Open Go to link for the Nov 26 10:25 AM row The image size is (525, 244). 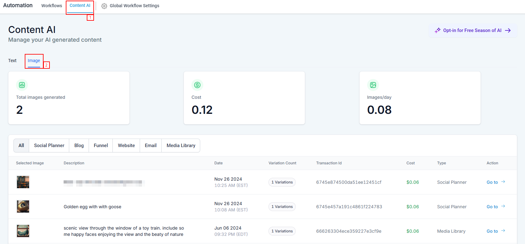pyautogui.click(x=492, y=182)
